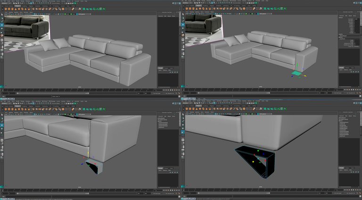The height and width of the screenshot is (200, 362).
Task: Open Modeling menu-set dropdown, teal-plane window
Action: (x=186, y=3)
